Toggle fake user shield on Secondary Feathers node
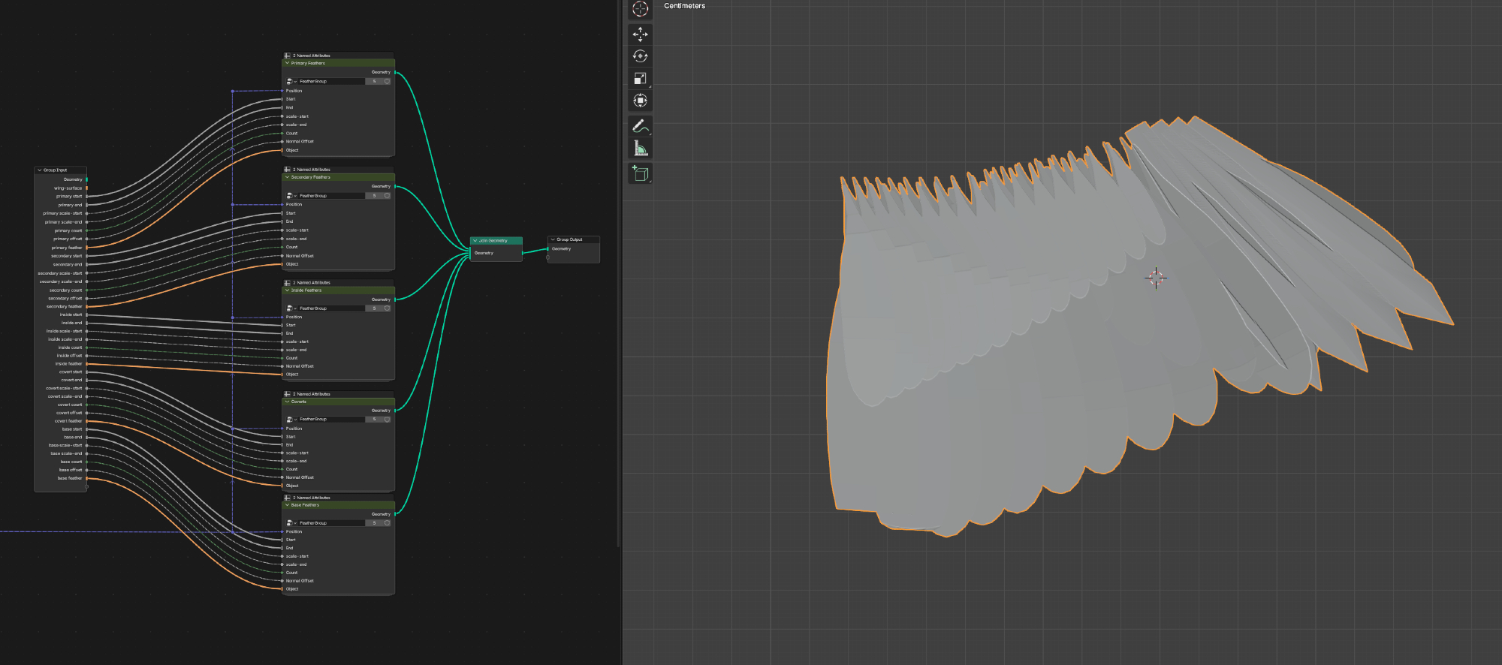Image resolution: width=1502 pixels, height=665 pixels. click(388, 196)
